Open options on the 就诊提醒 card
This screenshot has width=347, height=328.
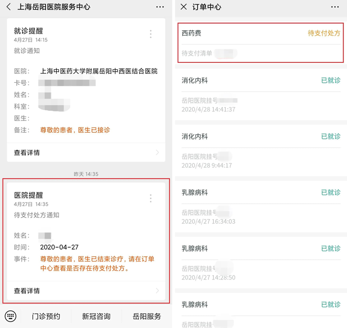coord(151,34)
